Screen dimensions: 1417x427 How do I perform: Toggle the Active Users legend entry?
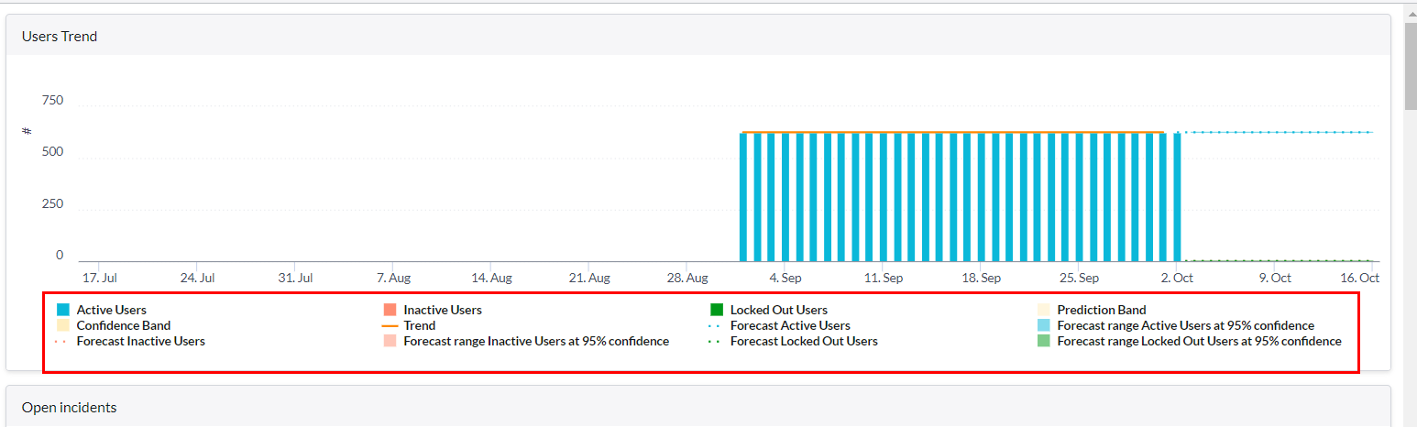click(111, 310)
